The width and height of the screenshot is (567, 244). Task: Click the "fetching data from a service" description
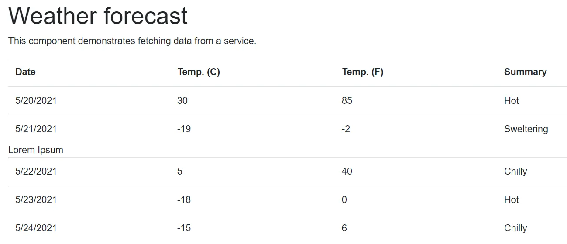[x=132, y=41]
